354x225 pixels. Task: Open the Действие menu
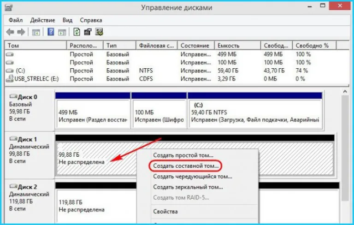43,20
